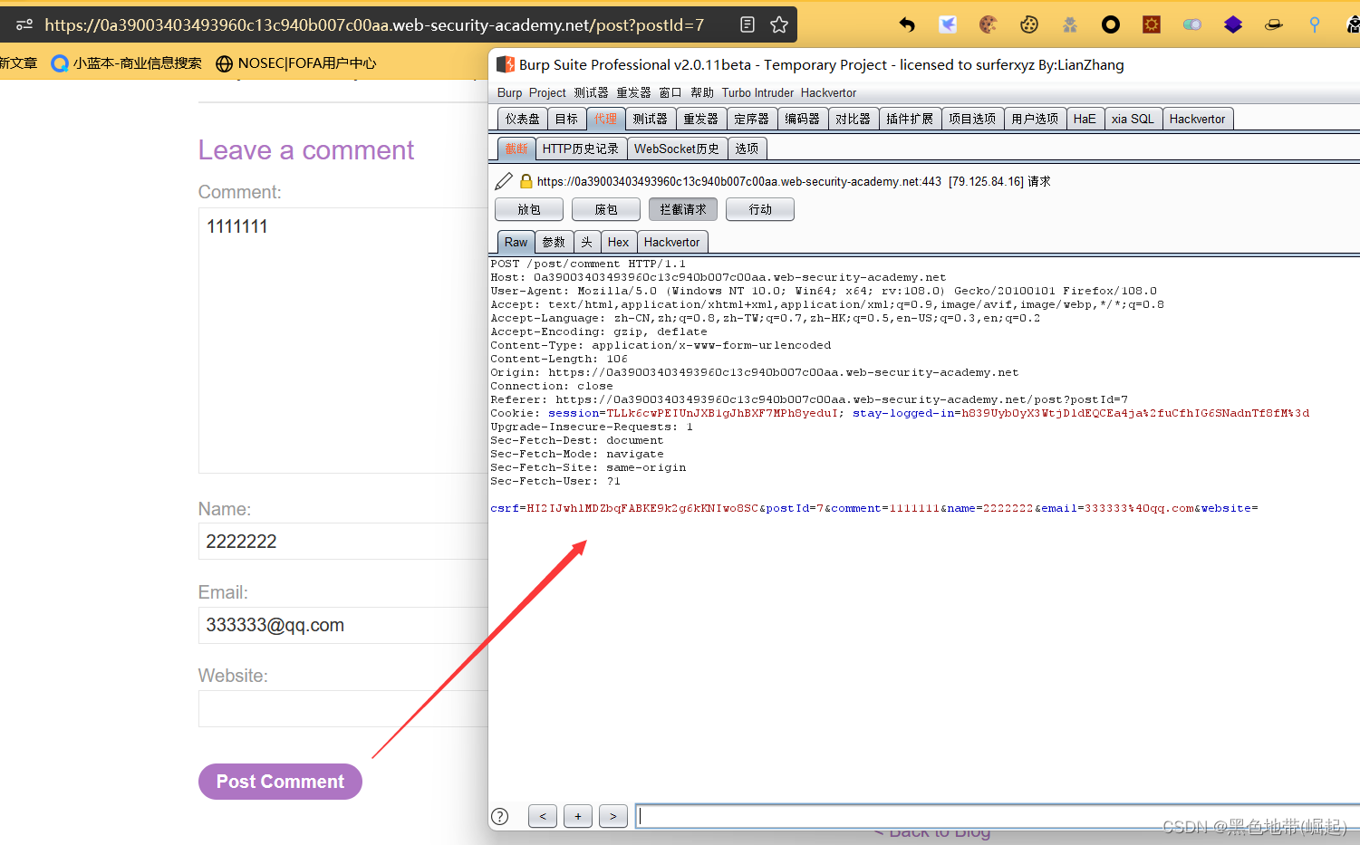Open the blue bird extension icon
This screenshot has width=1360, height=845.
pyautogui.click(x=948, y=24)
